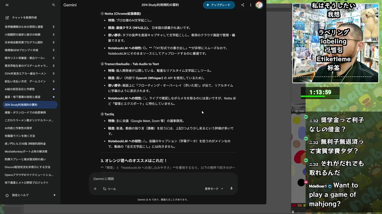Open the ツール tools button
The image size is (382, 214).
(109, 189)
